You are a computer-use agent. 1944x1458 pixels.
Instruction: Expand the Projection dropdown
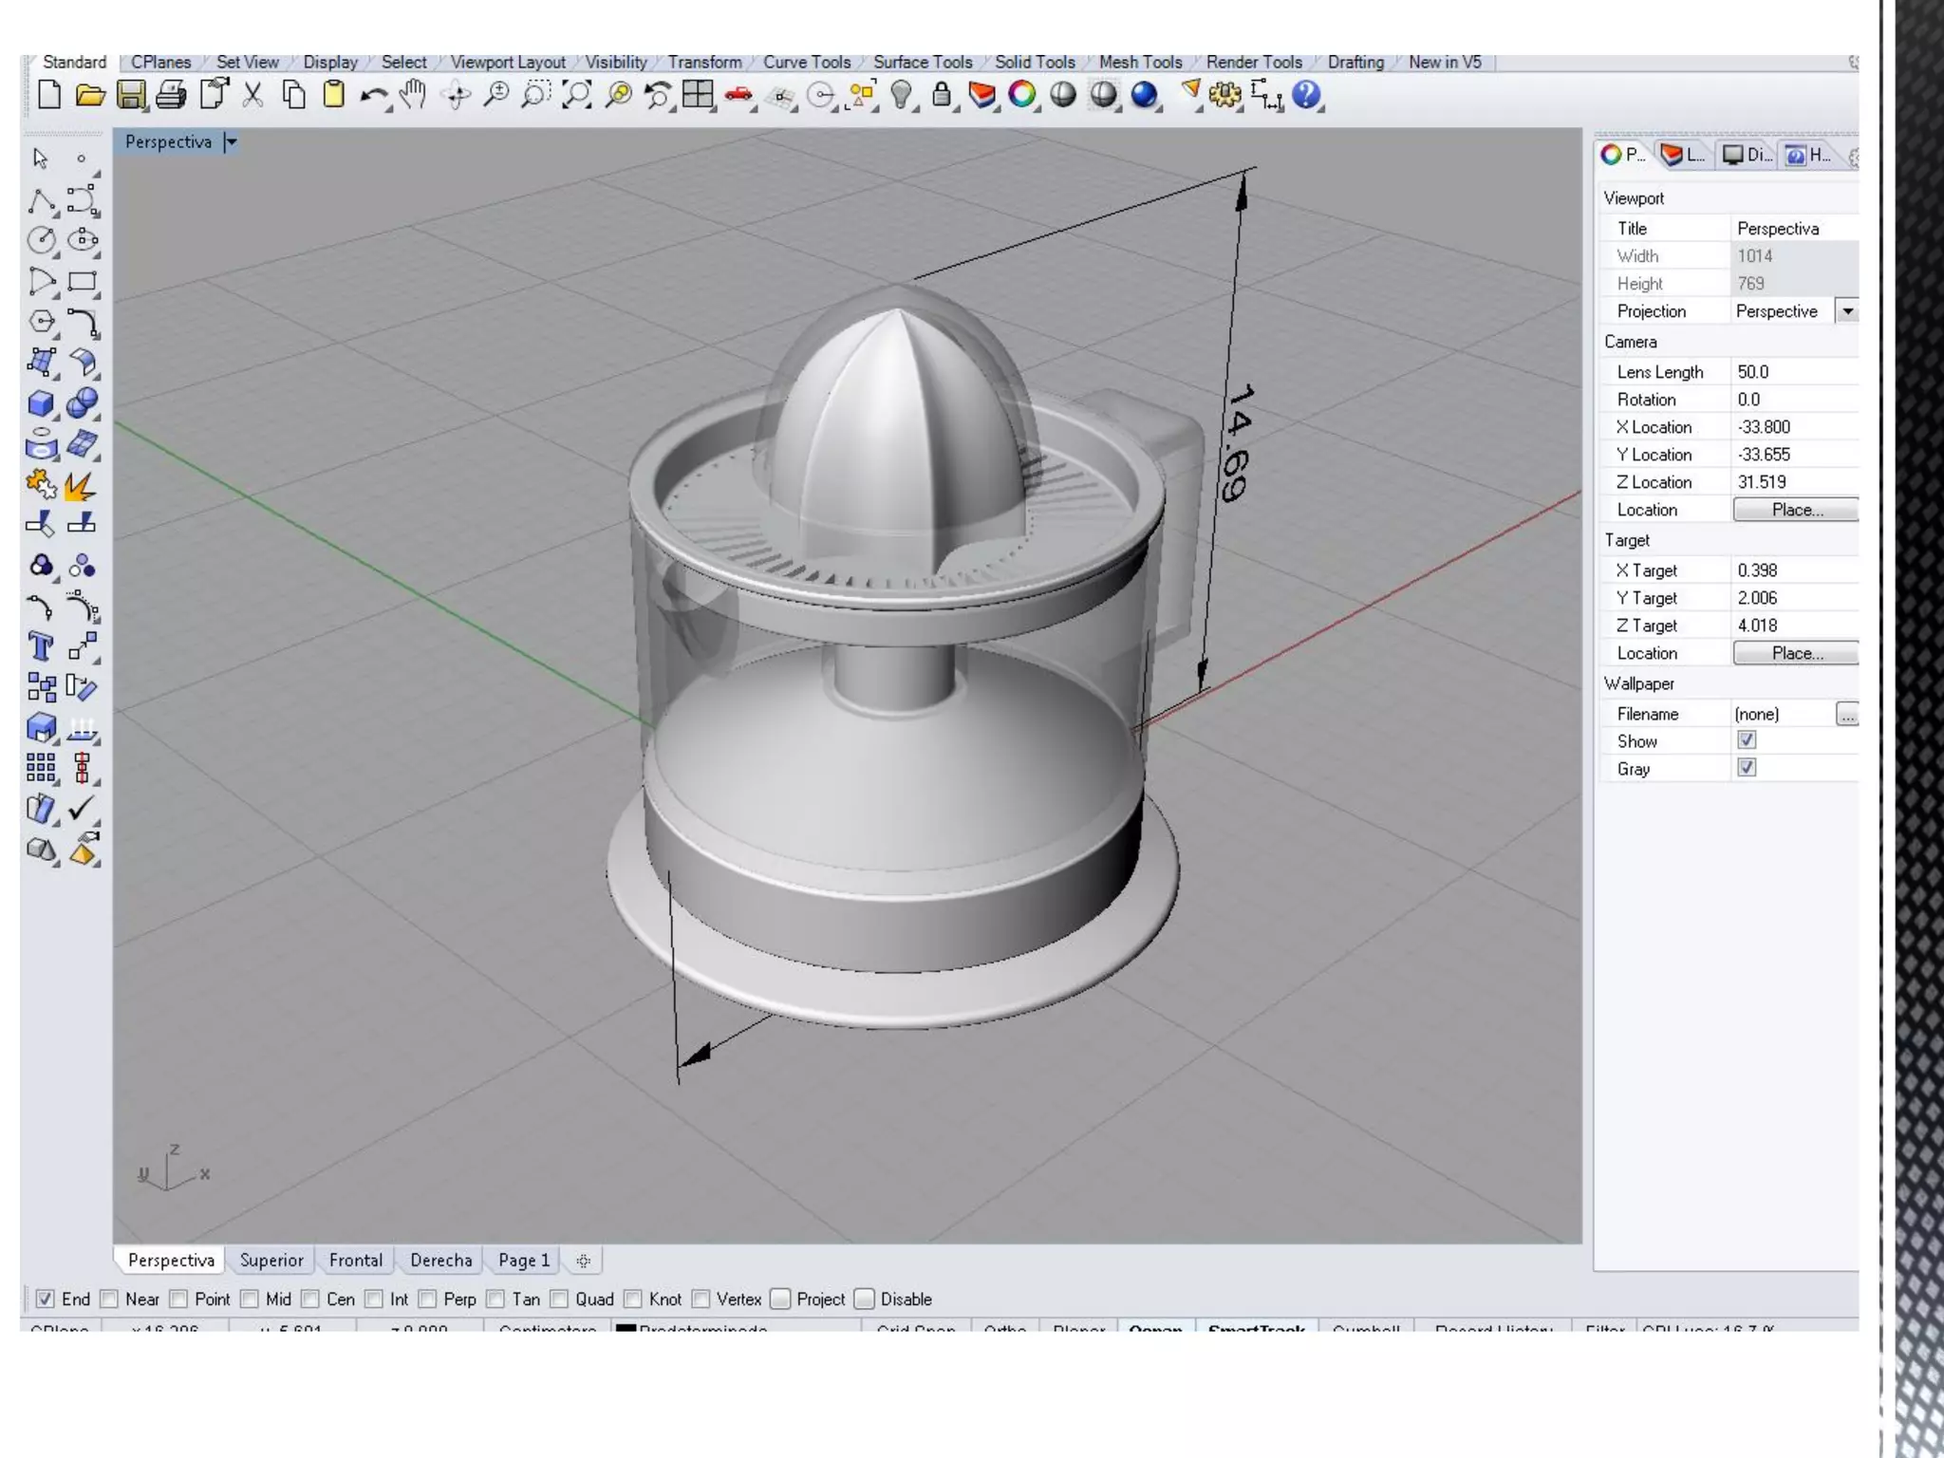point(1847,311)
